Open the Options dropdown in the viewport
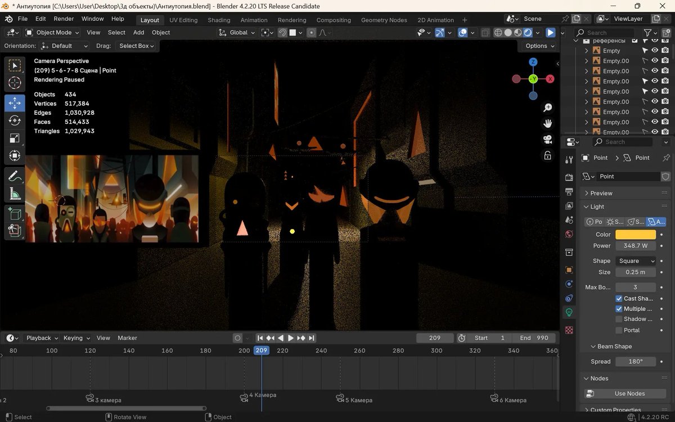 point(539,46)
